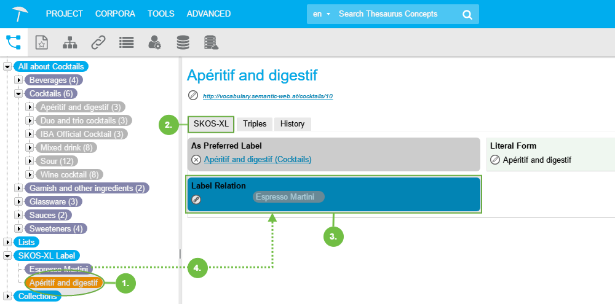The height and width of the screenshot is (304, 615).
Task: Click the database stack icon
Action: 183,42
